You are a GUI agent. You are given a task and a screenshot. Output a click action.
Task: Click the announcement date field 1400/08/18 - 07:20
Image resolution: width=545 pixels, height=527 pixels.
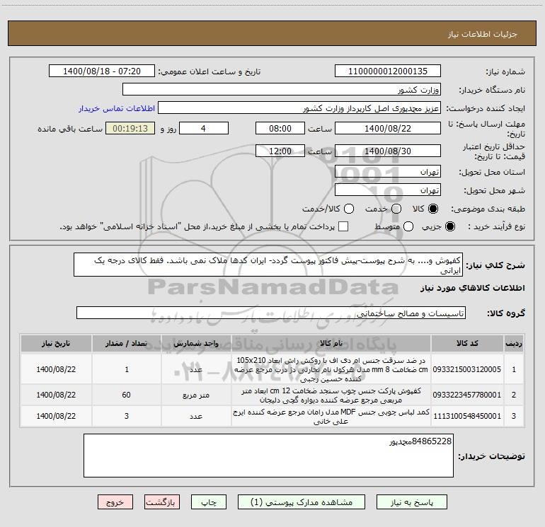(x=102, y=71)
